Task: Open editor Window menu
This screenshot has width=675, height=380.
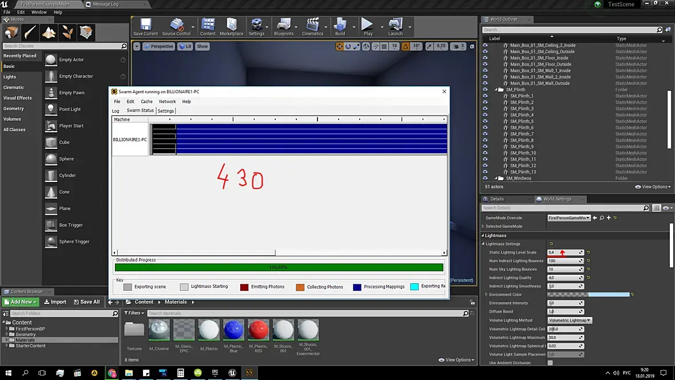Action: (x=39, y=12)
